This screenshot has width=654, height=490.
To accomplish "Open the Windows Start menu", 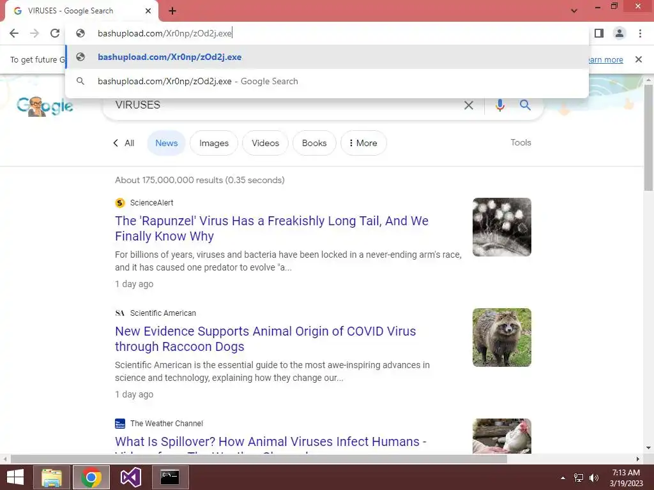I will point(15,477).
